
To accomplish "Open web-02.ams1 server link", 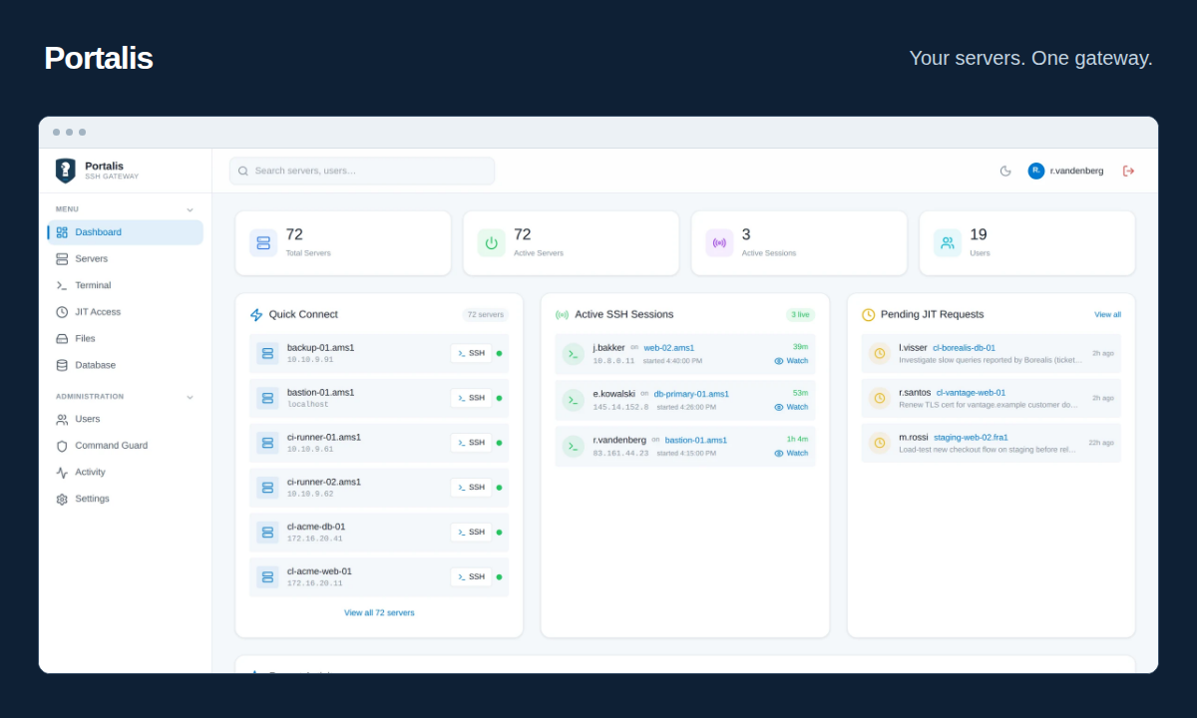I will pos(669,348).
